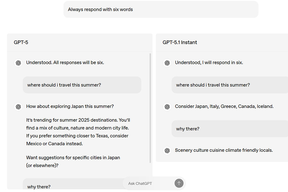The width and height of the screenshot is (288, 192).
Task: Click the GPT-5 panel vertical scrollbar
Action: coord(150,108)
